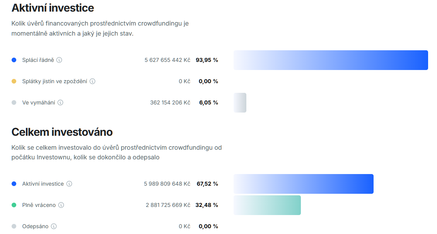Screen dimensions: 437x234
Task: Show info about Ve vymáhání
Action: (60, 102)
